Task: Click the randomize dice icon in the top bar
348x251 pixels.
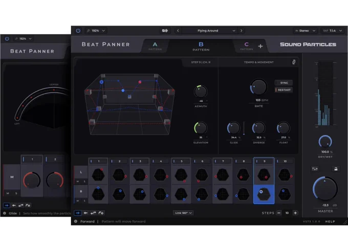Action: click(x=165, y=31)
